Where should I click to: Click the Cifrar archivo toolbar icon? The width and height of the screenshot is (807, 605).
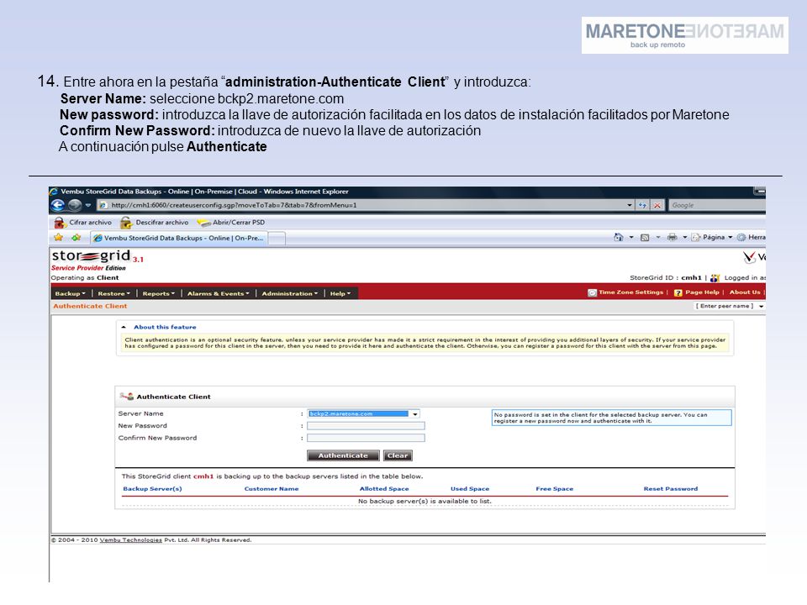[x=60, y=223]
